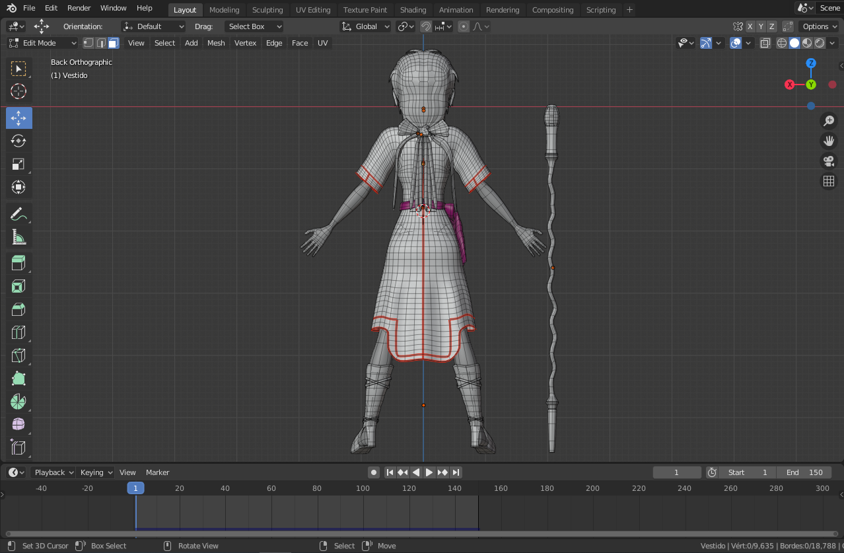
Task: Open the Mesh menu
Action: tap(216, 43)
